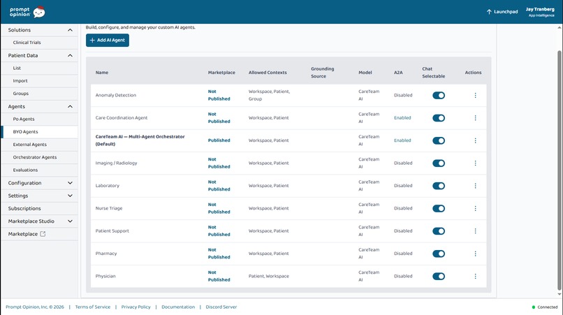The image size is (563, 315).
Task: Open actions menu for Imaging / Radiology agent
Action: click(475, 163)
